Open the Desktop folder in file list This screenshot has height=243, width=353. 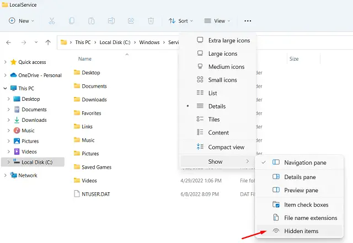pyautogui.click(x=87, y=72)
